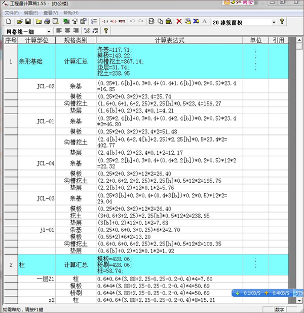Click the blue and yellow X icon
Image resolution: width=304 pixels, height=313 pixels.
point(196,21)
